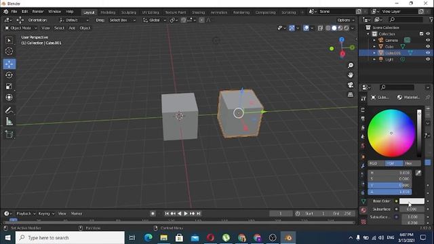
Task: Open the Object Data properties triangle icon
Action: tap(363, 201)
